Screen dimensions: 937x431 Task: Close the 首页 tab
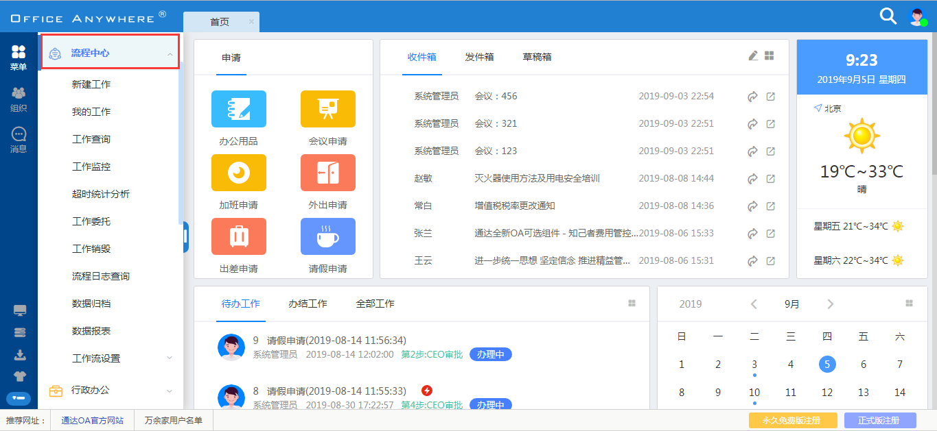click(x=251, y=22)
